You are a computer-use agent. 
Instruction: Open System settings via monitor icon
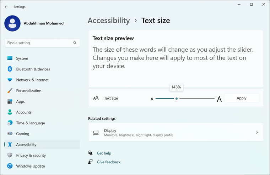10,58
